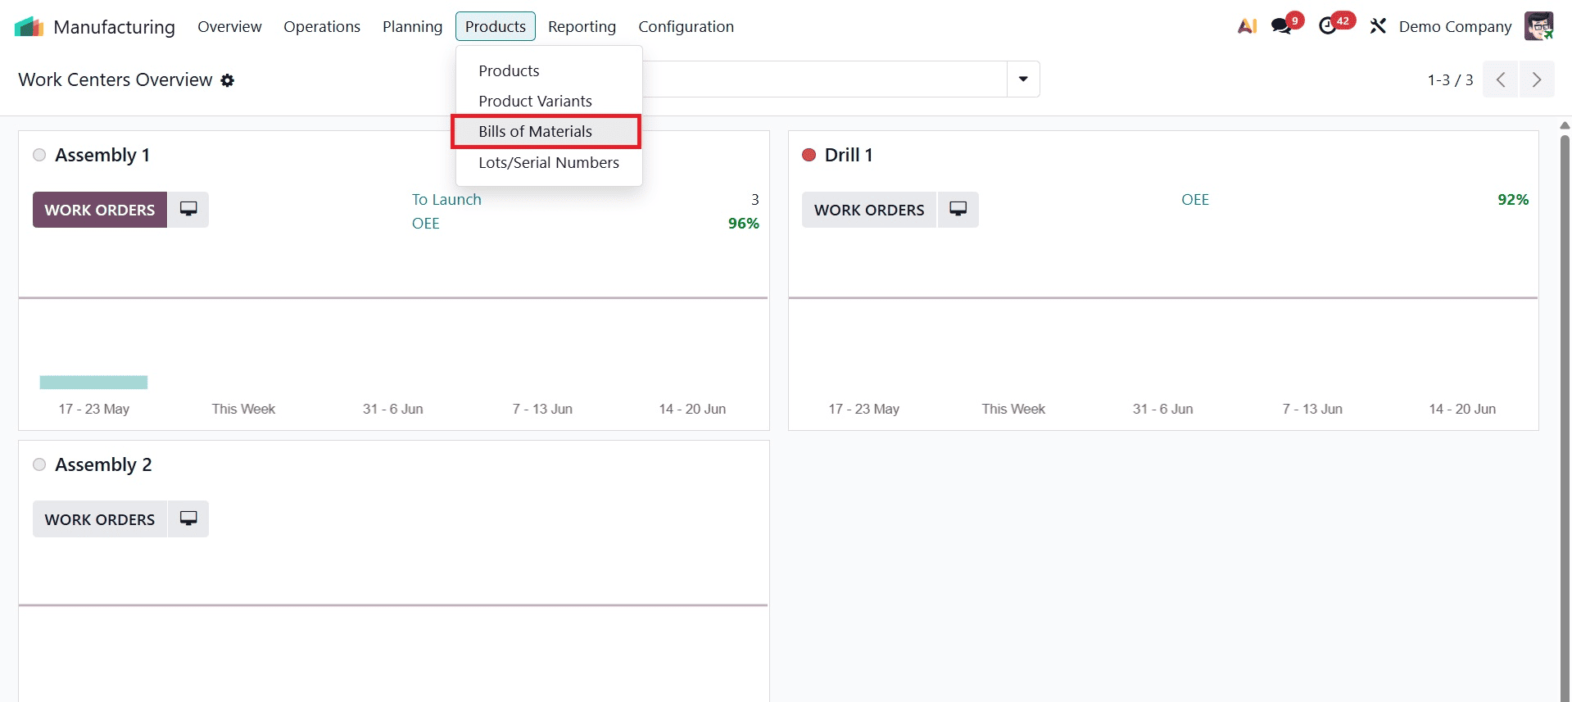The image size is (1572, 702).
Task: Choose Bills of Materials from the menu
Action: [546, 131]
